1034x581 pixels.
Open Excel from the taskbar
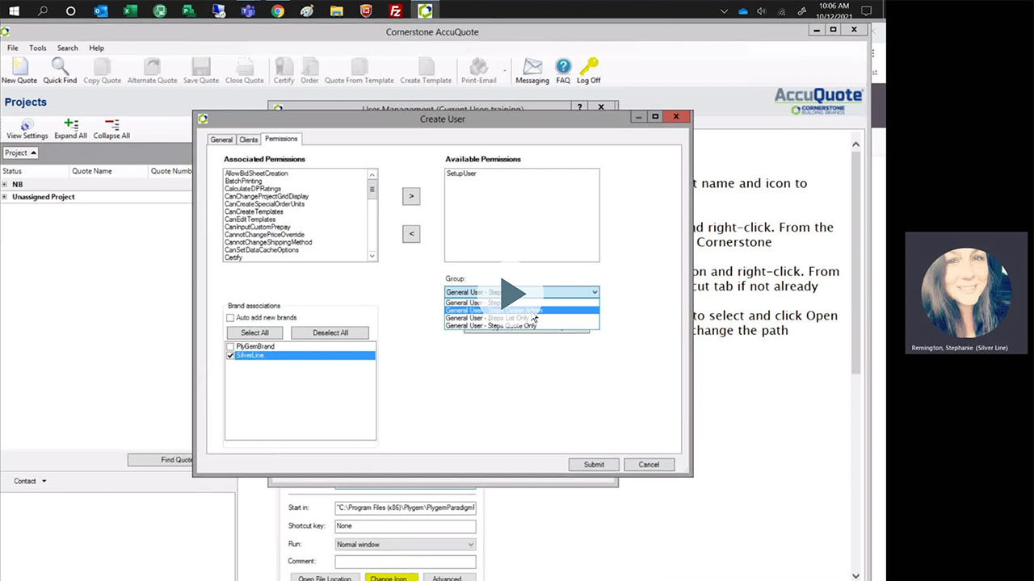[130, 11]
